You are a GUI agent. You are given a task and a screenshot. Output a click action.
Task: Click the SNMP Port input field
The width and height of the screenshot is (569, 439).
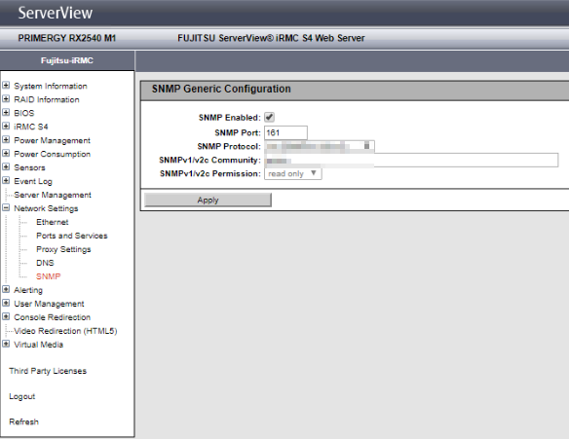click(x=285, y=132)
